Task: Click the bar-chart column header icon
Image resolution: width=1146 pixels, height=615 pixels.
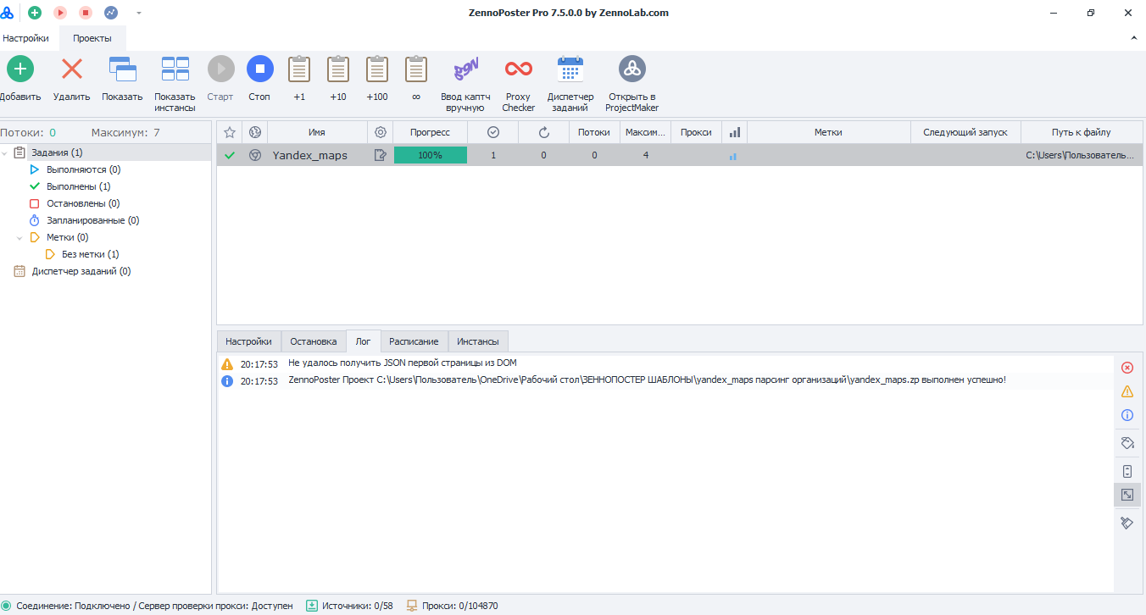Action: [x=735, y=132]
